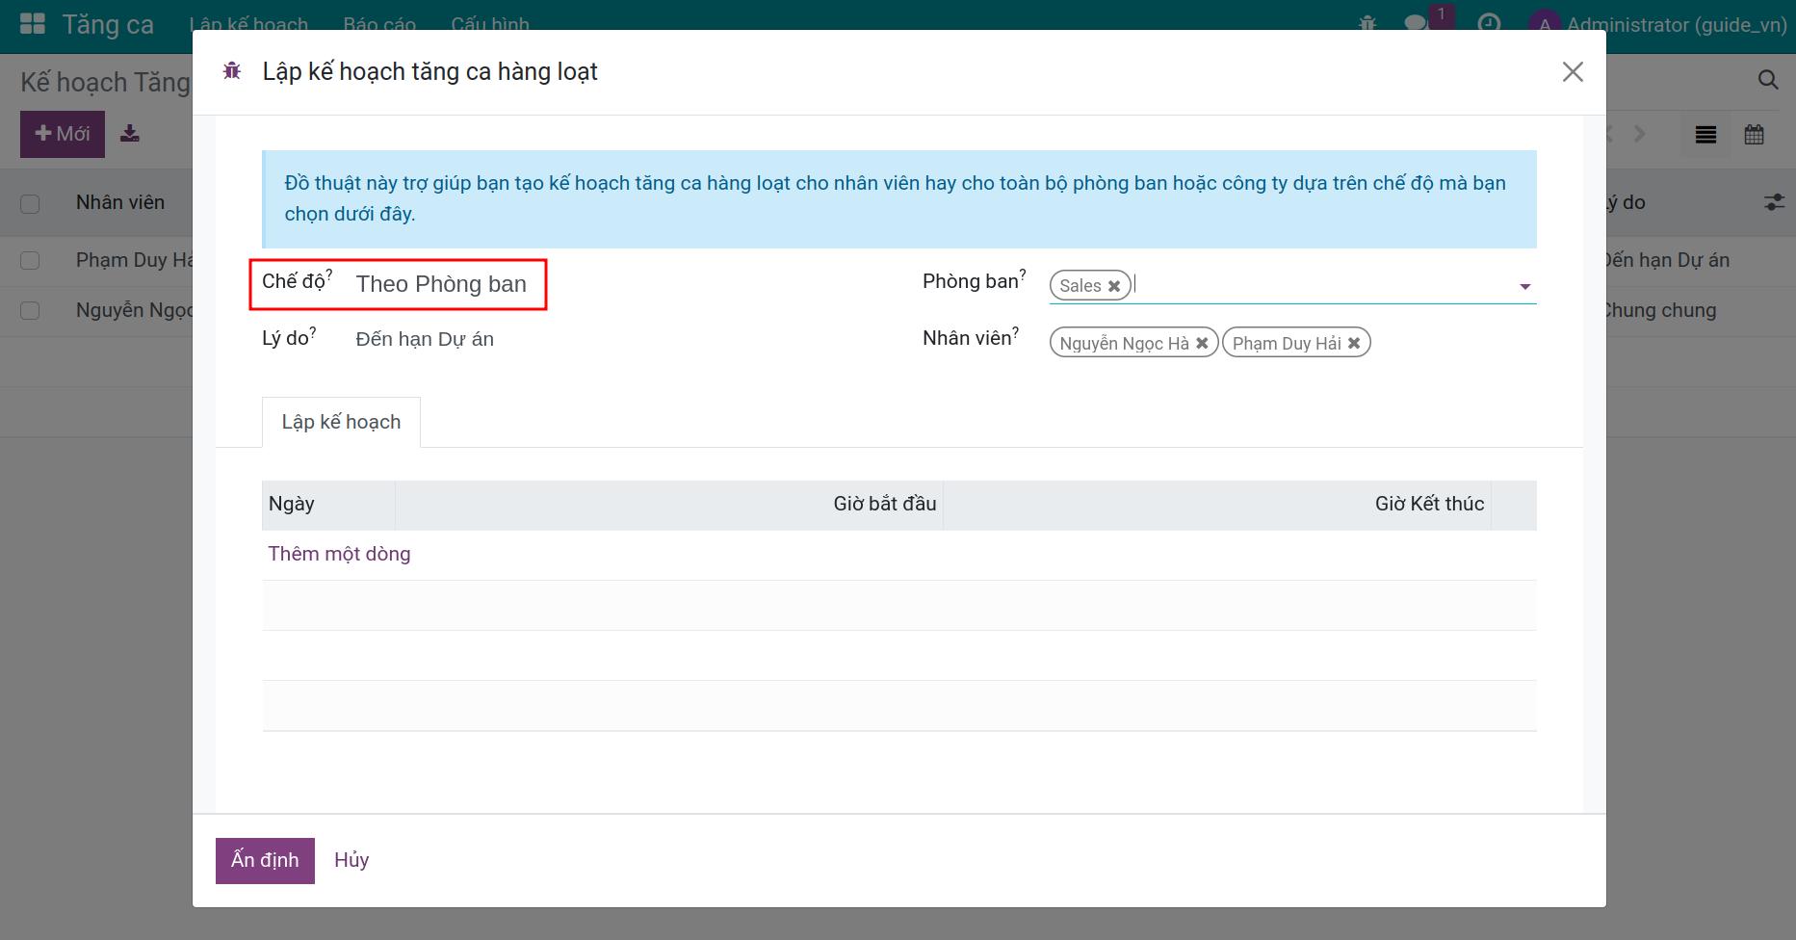Remove Phạm Duy Hải employee tag

(x=1354, y=343)
